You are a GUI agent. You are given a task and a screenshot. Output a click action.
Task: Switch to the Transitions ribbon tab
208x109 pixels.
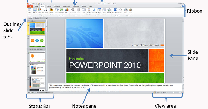pyautogui.click(x=57, y=6)
